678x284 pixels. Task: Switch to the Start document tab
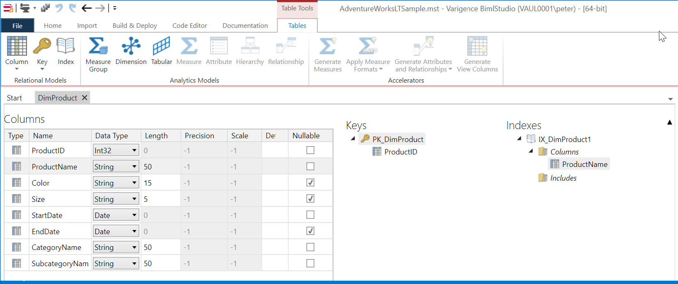coord(15,98)
